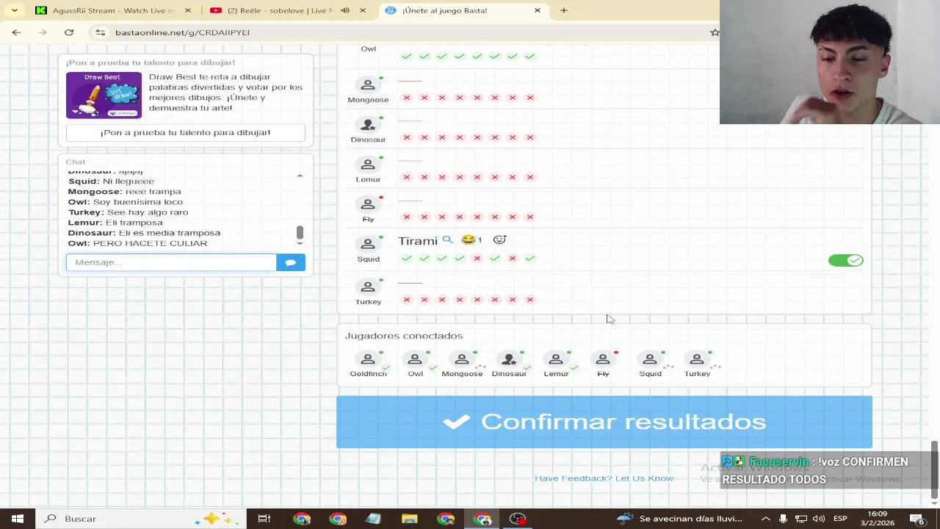The image size is (940, 529).
Task: Click Lemur's avatar in the results list
Action: pyautogui.click(x=368, y=165)
